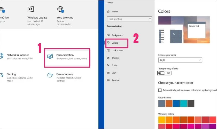This screenshot has height=129, width=217.
Task: Select Taskbar in Personalization sidebar
Action: point(115,80)
